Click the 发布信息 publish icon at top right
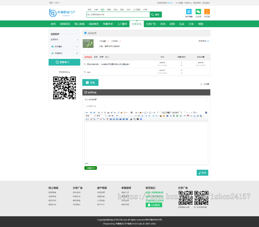 coord(188,11)
